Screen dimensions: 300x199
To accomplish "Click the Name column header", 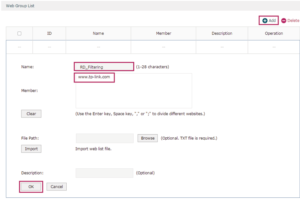I will (x=98, y=33).
